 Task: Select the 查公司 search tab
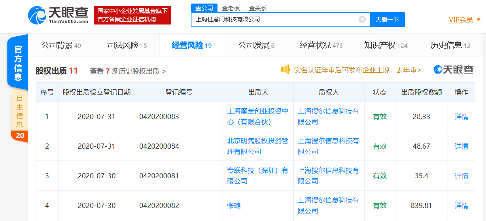click(x=204, y=8)
